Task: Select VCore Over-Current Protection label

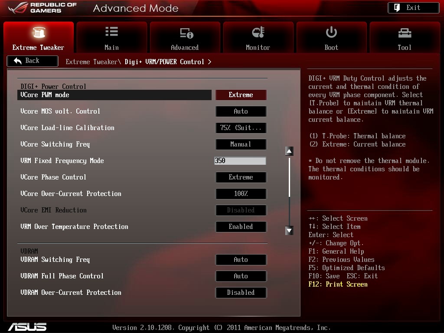Action: (71, 194)
